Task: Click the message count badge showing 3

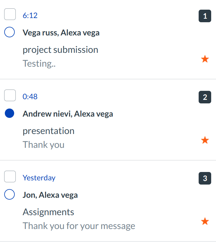Action: click(205, 178)
